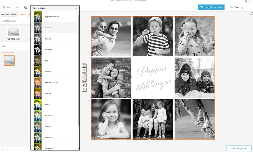Select the girl holding leaf photo

tap(194, 36)
